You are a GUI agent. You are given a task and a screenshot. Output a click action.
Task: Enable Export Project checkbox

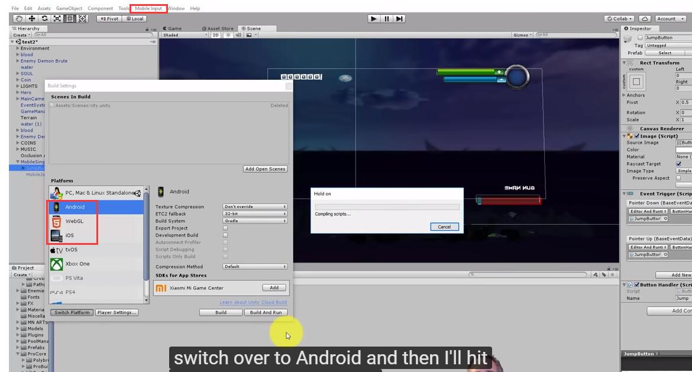click(x=225, y=228)
